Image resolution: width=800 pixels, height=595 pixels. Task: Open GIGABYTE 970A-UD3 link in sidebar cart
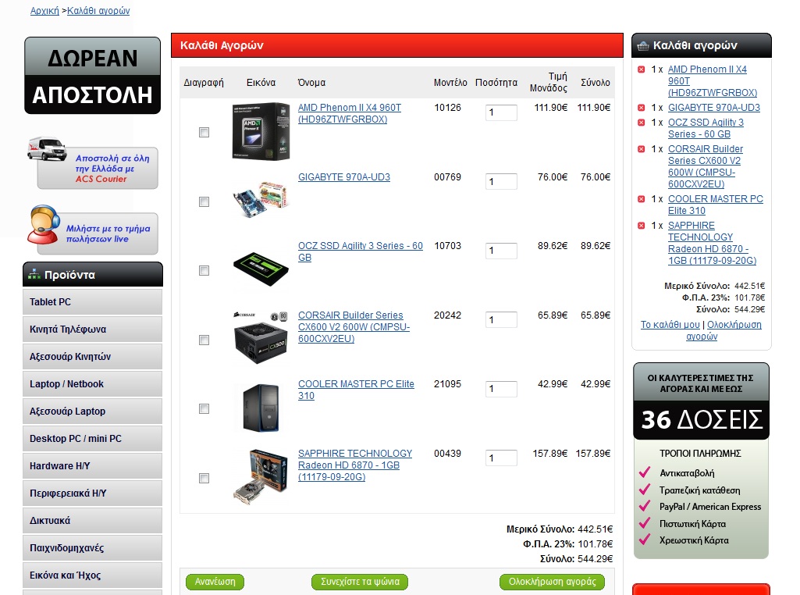tap(714, 108)
